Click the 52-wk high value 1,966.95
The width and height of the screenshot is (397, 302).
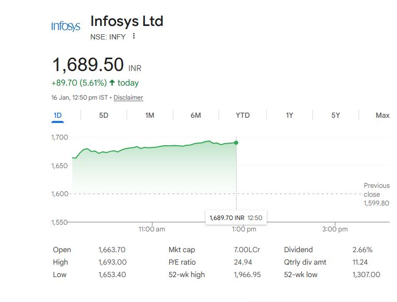[247, 274]
